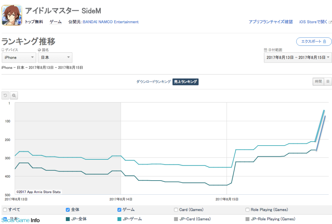Switch to ダウンロードランキング tab
This screenshot has width=332, height=224.
(x=154, y=82)
